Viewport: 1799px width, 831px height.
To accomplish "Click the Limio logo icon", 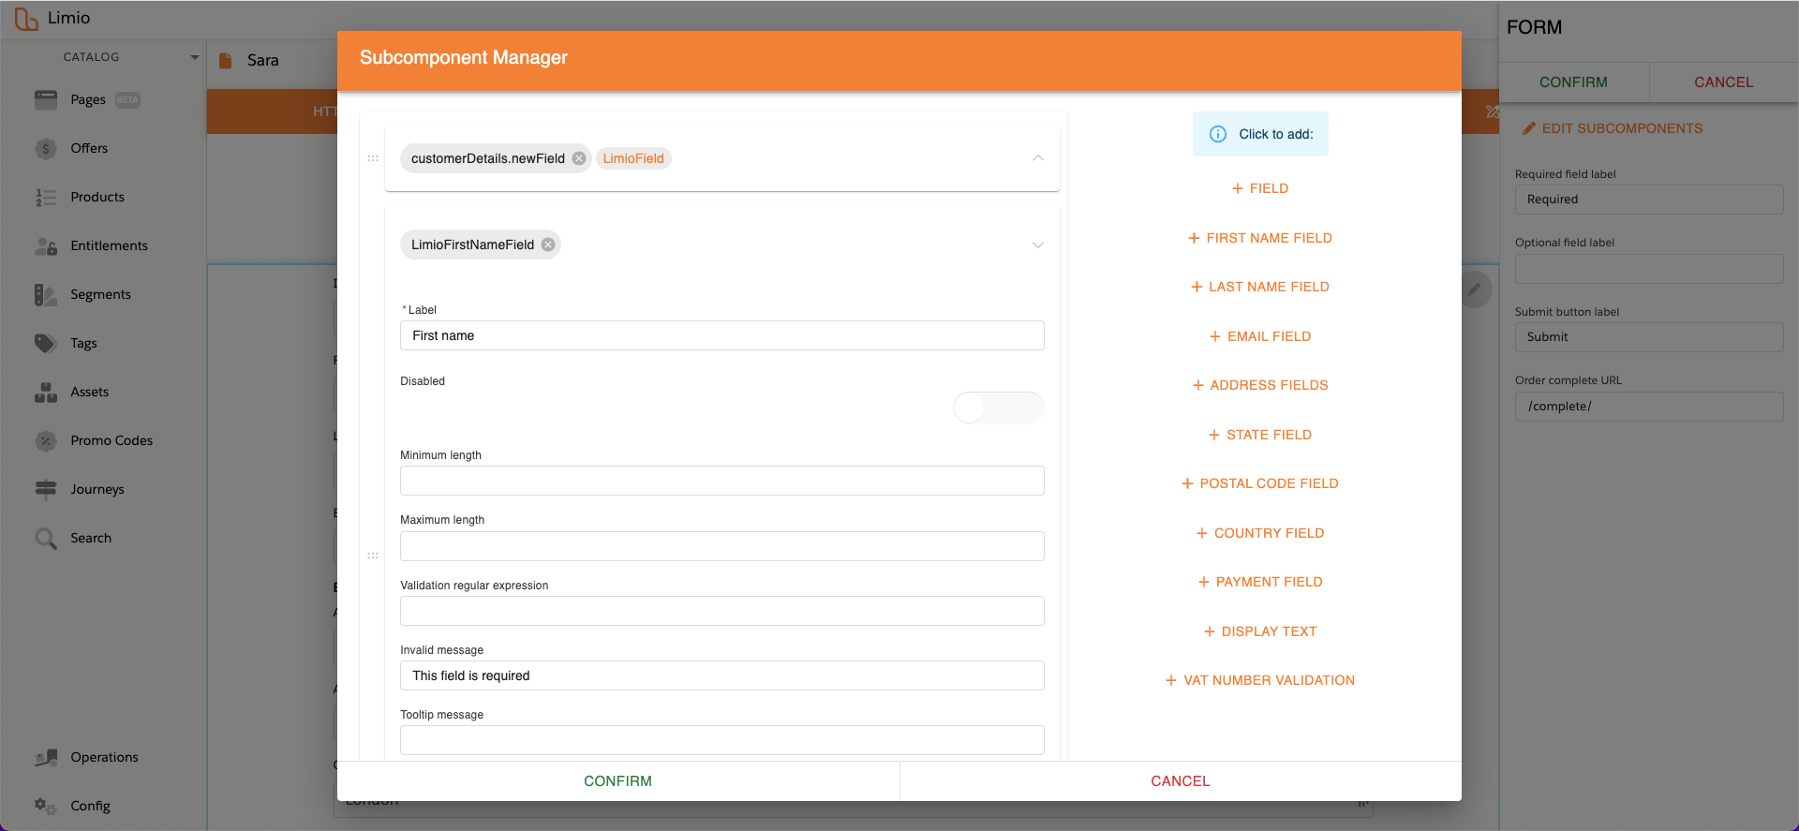I will [x=26, y=18].
